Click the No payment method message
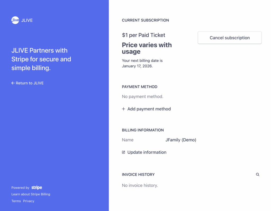 point(142,96)
